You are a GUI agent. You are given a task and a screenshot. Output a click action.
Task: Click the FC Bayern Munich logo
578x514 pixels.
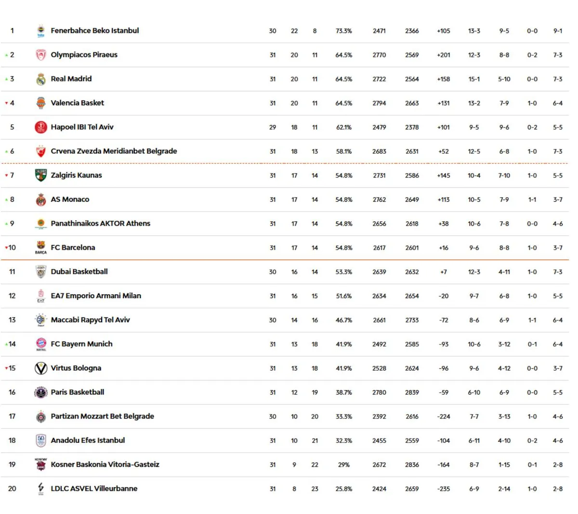point(41,344)
